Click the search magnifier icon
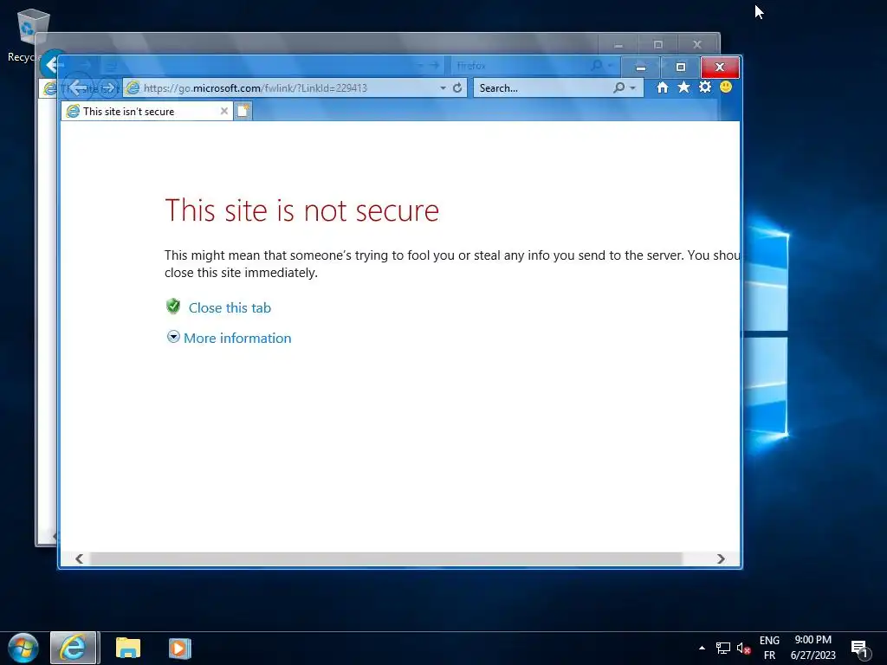The width and height of the screenshot is (887, 665). click(618, 87)
